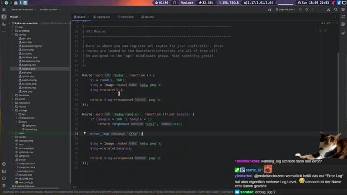Open the Version control dropdown

coord(50,9)
